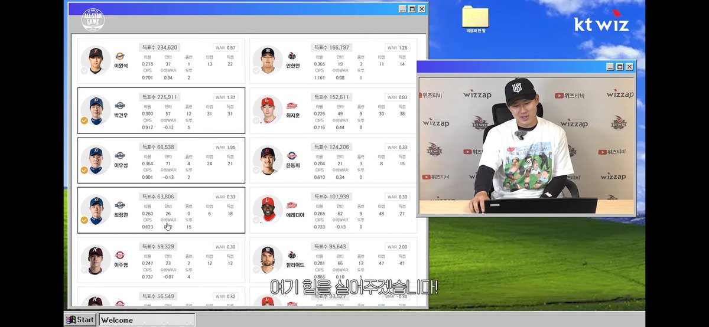Click the '득표수 63,806' vote count
The height and width of the screenshot is (327, 709).
tap(158, 197)
